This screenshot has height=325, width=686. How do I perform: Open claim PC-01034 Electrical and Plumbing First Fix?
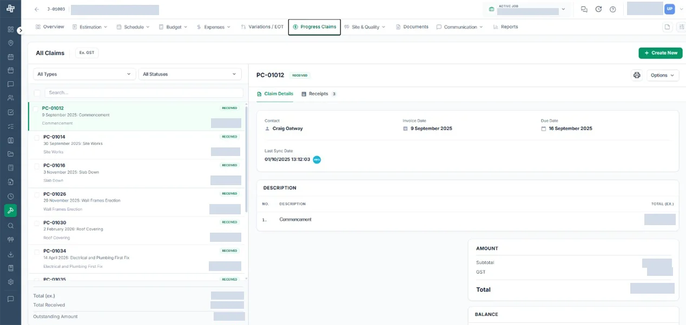[136, 260]
